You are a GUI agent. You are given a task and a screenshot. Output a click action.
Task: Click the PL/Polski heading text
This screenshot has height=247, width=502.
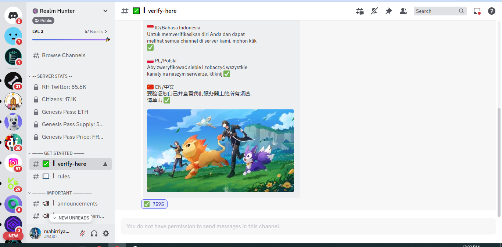165,61
